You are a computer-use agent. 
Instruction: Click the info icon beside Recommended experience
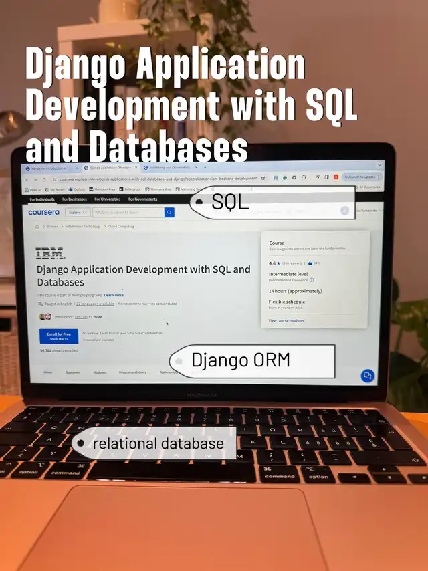[312, 280]
